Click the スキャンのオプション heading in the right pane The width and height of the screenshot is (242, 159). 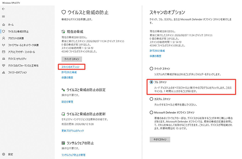[x=167, y=12]
